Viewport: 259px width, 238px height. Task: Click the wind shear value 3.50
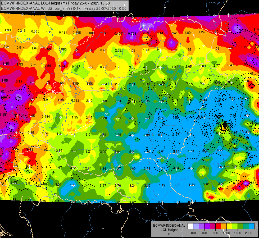pyautogui.click(x=103, y=101)
